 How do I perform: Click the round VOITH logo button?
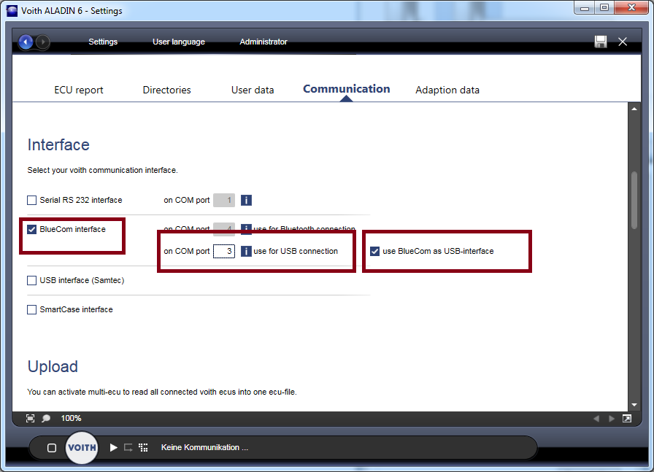[82, 448]
